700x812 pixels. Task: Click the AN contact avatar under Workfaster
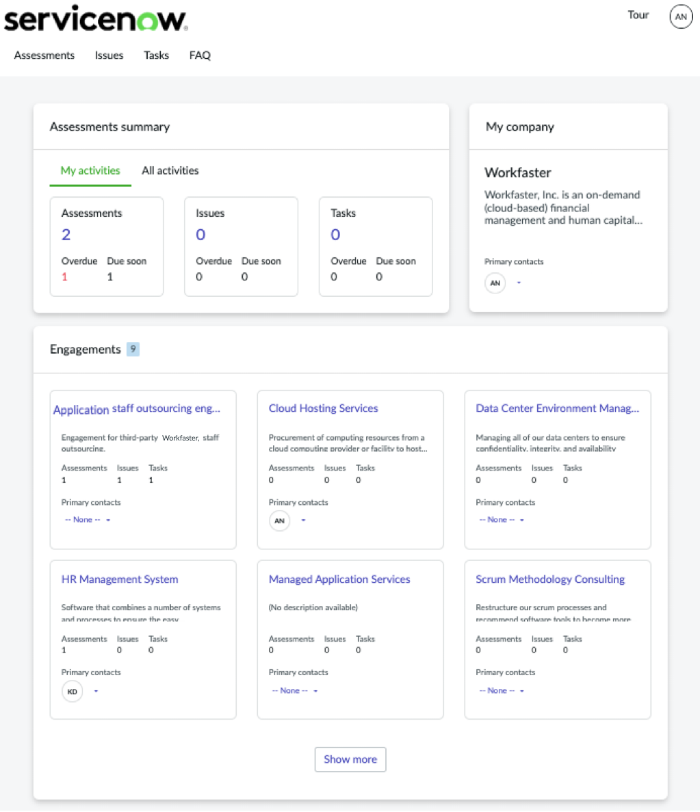coord(495,283)
